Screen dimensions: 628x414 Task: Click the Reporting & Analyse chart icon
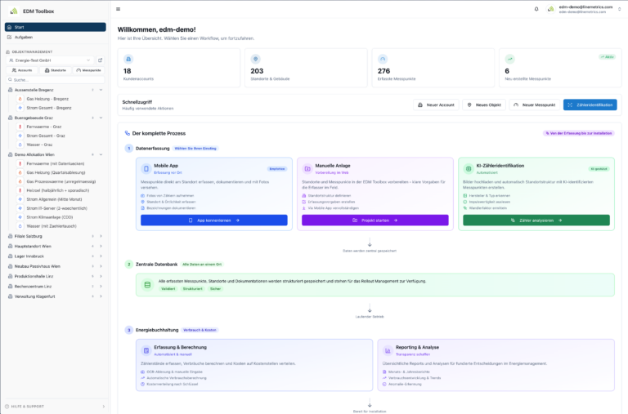(388, 350)
